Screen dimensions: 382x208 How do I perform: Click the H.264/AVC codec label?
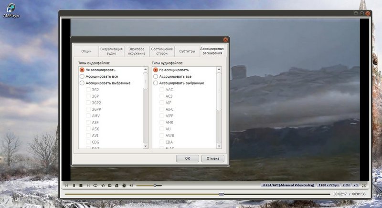tap(288, 185)
